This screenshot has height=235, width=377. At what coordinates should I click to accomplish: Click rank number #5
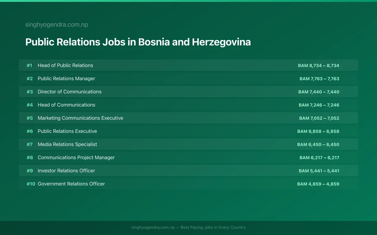click(x=30, y=118)
